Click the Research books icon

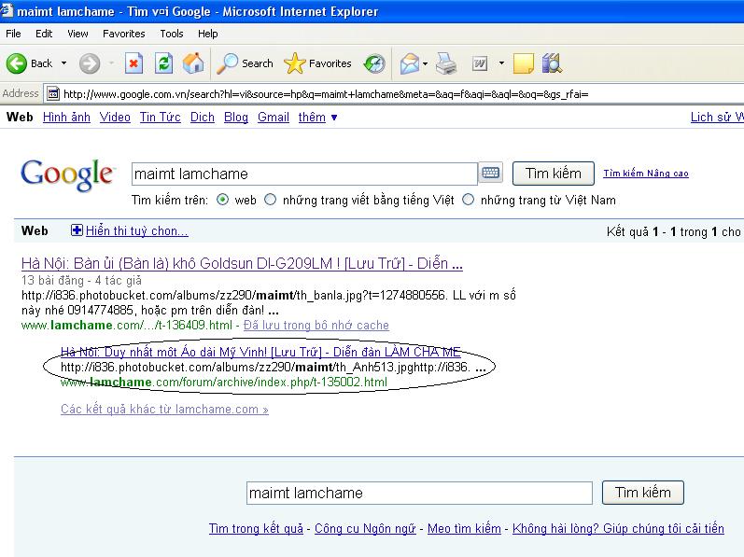552,63
